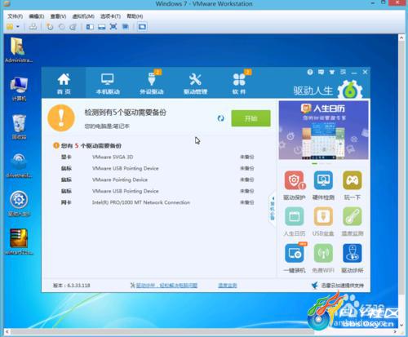
Task: Click the feedback message icon in title bar
Action: [321, 72]
